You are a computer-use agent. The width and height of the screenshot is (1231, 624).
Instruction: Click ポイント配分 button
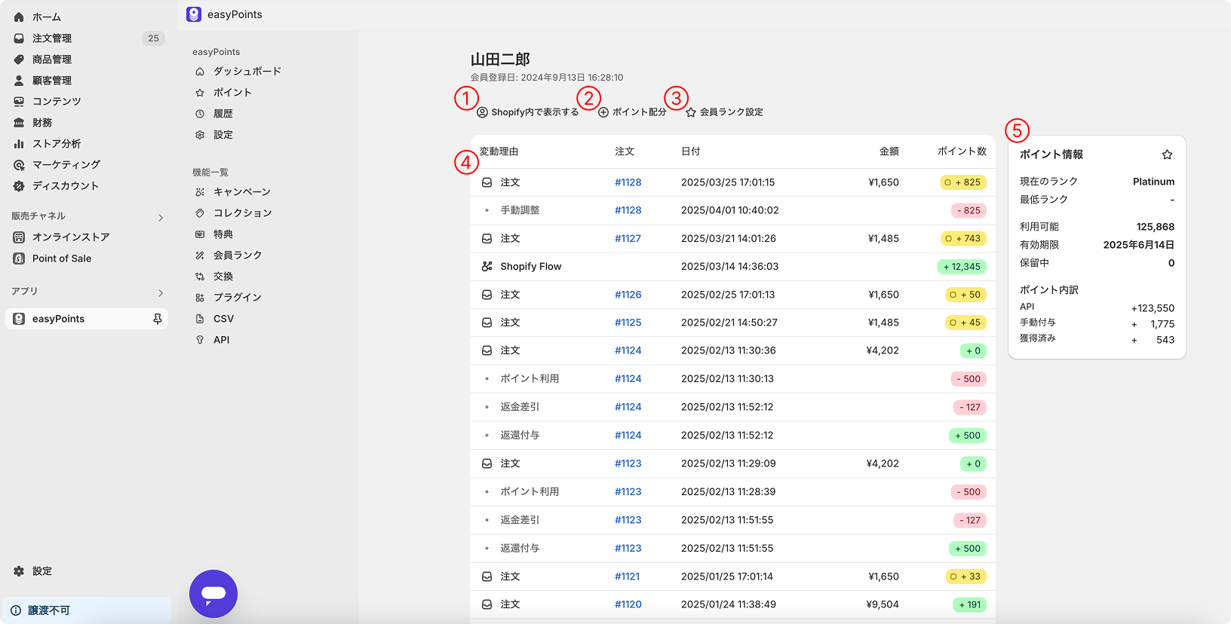point(632,112)
